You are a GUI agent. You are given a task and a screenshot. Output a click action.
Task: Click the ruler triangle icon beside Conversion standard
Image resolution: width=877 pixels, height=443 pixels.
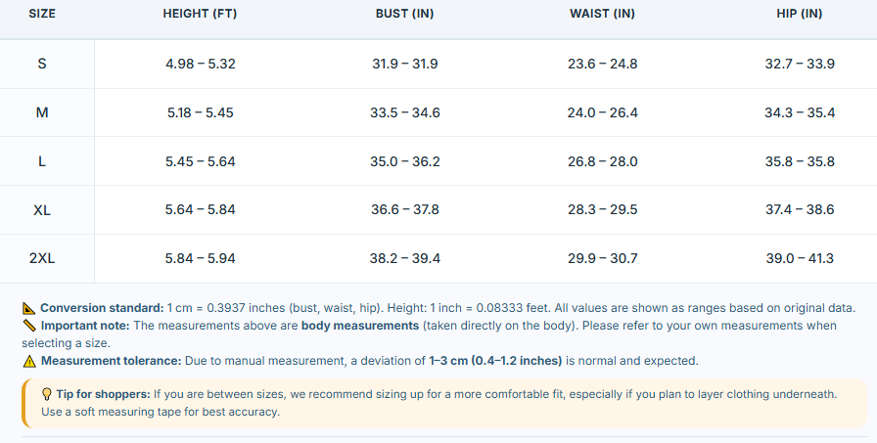(29, 308)
